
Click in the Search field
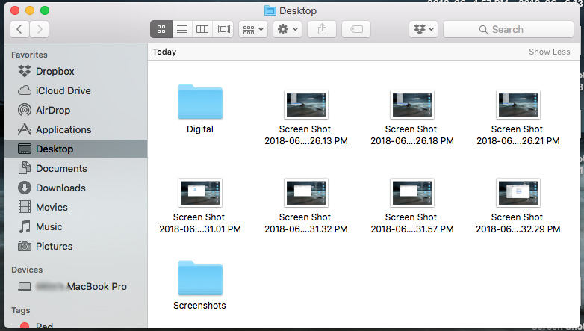(x=509, y=29)
